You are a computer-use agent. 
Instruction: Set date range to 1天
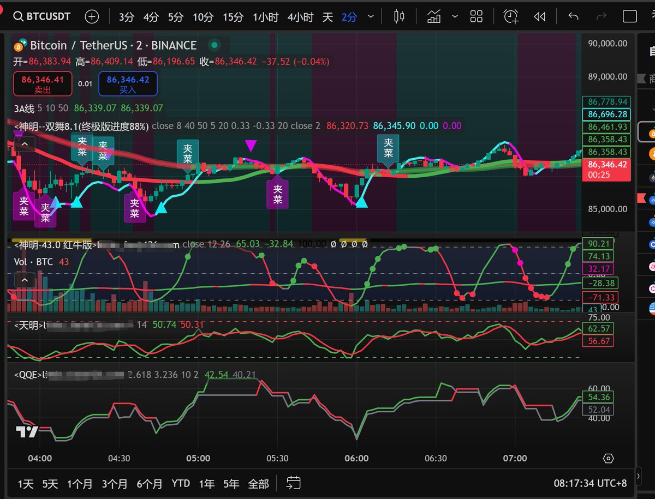[x=26, y=484]
